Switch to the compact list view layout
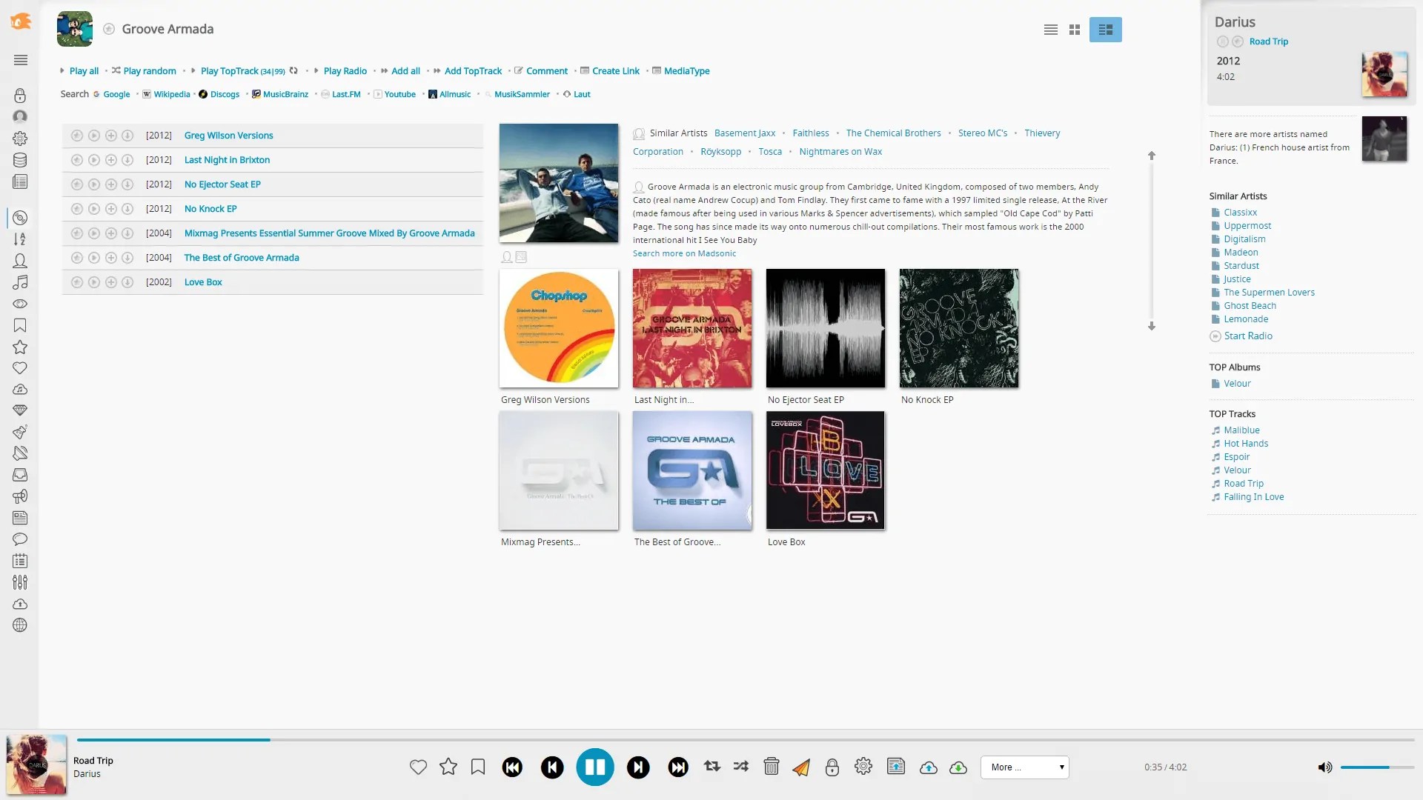The image size is (1423, 800). coord(1050,30)
